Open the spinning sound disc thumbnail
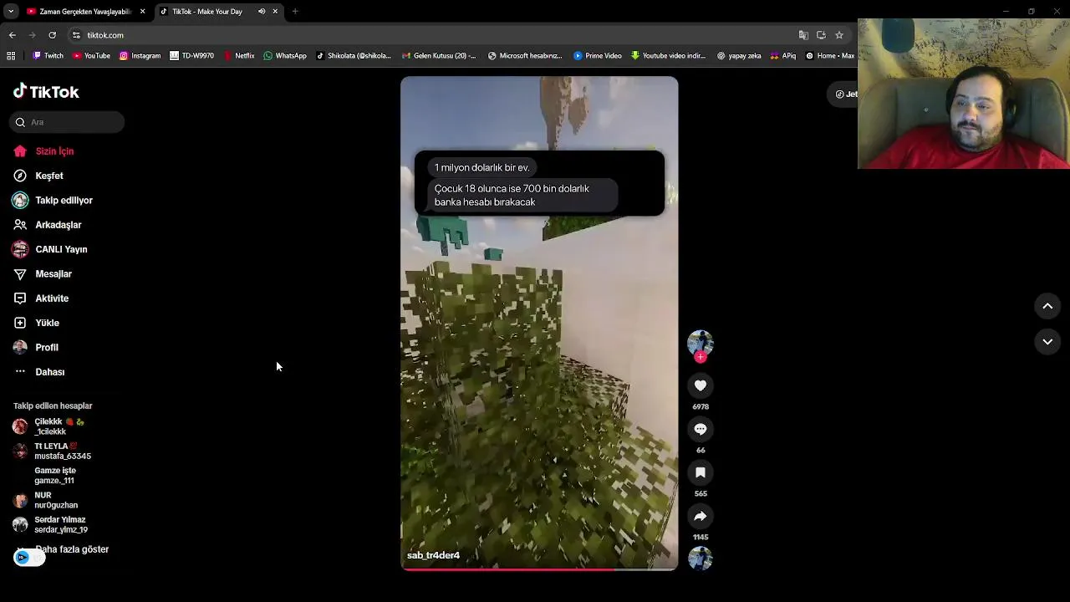This screenshot has width=1070, height=602. coord(701,558)
